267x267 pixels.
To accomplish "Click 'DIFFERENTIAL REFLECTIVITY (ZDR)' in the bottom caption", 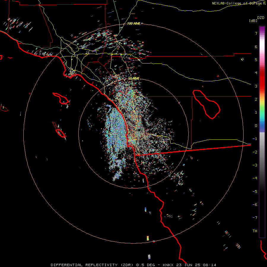I will [x=93, y=265].
